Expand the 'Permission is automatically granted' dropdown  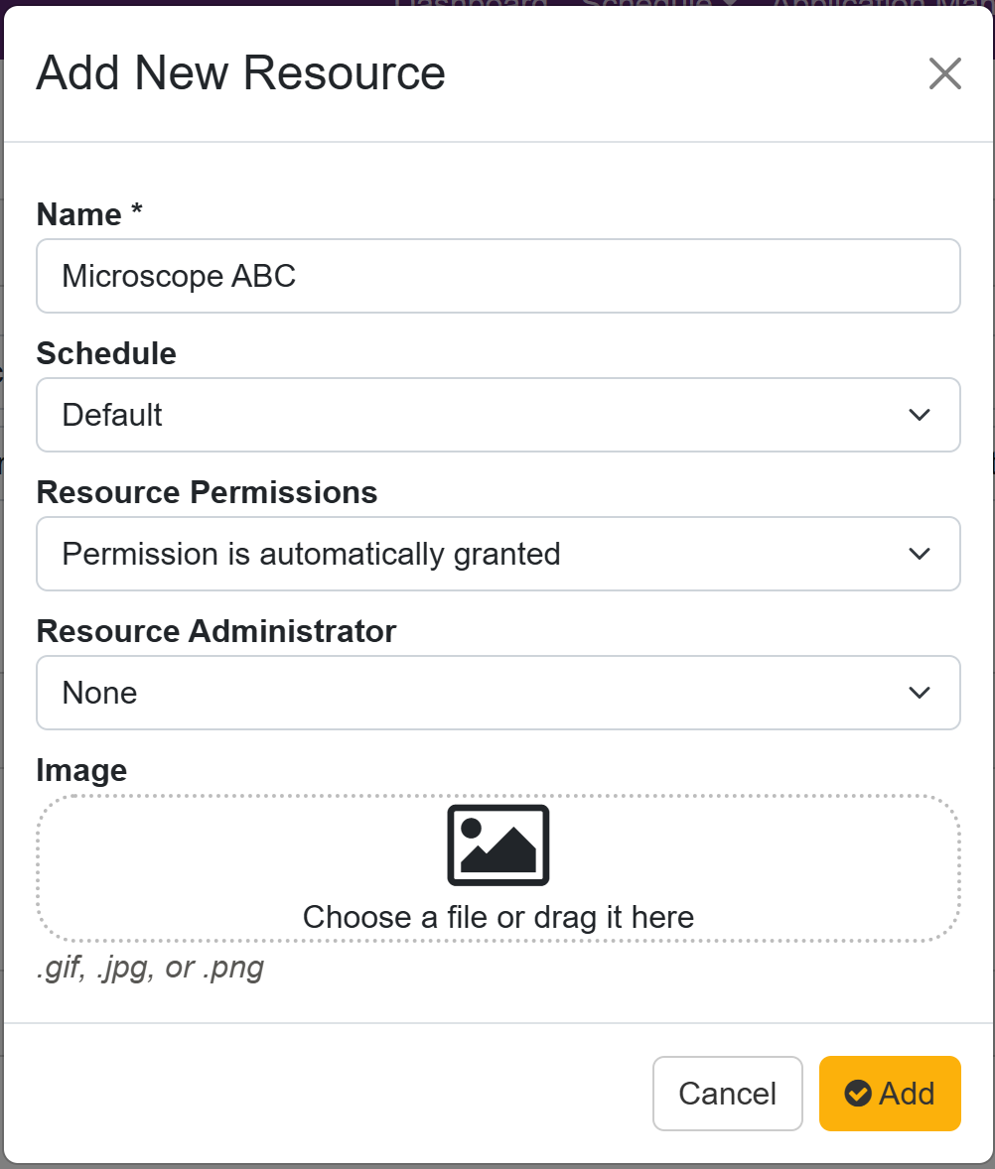pyautogui.click(x=477, y=554)
